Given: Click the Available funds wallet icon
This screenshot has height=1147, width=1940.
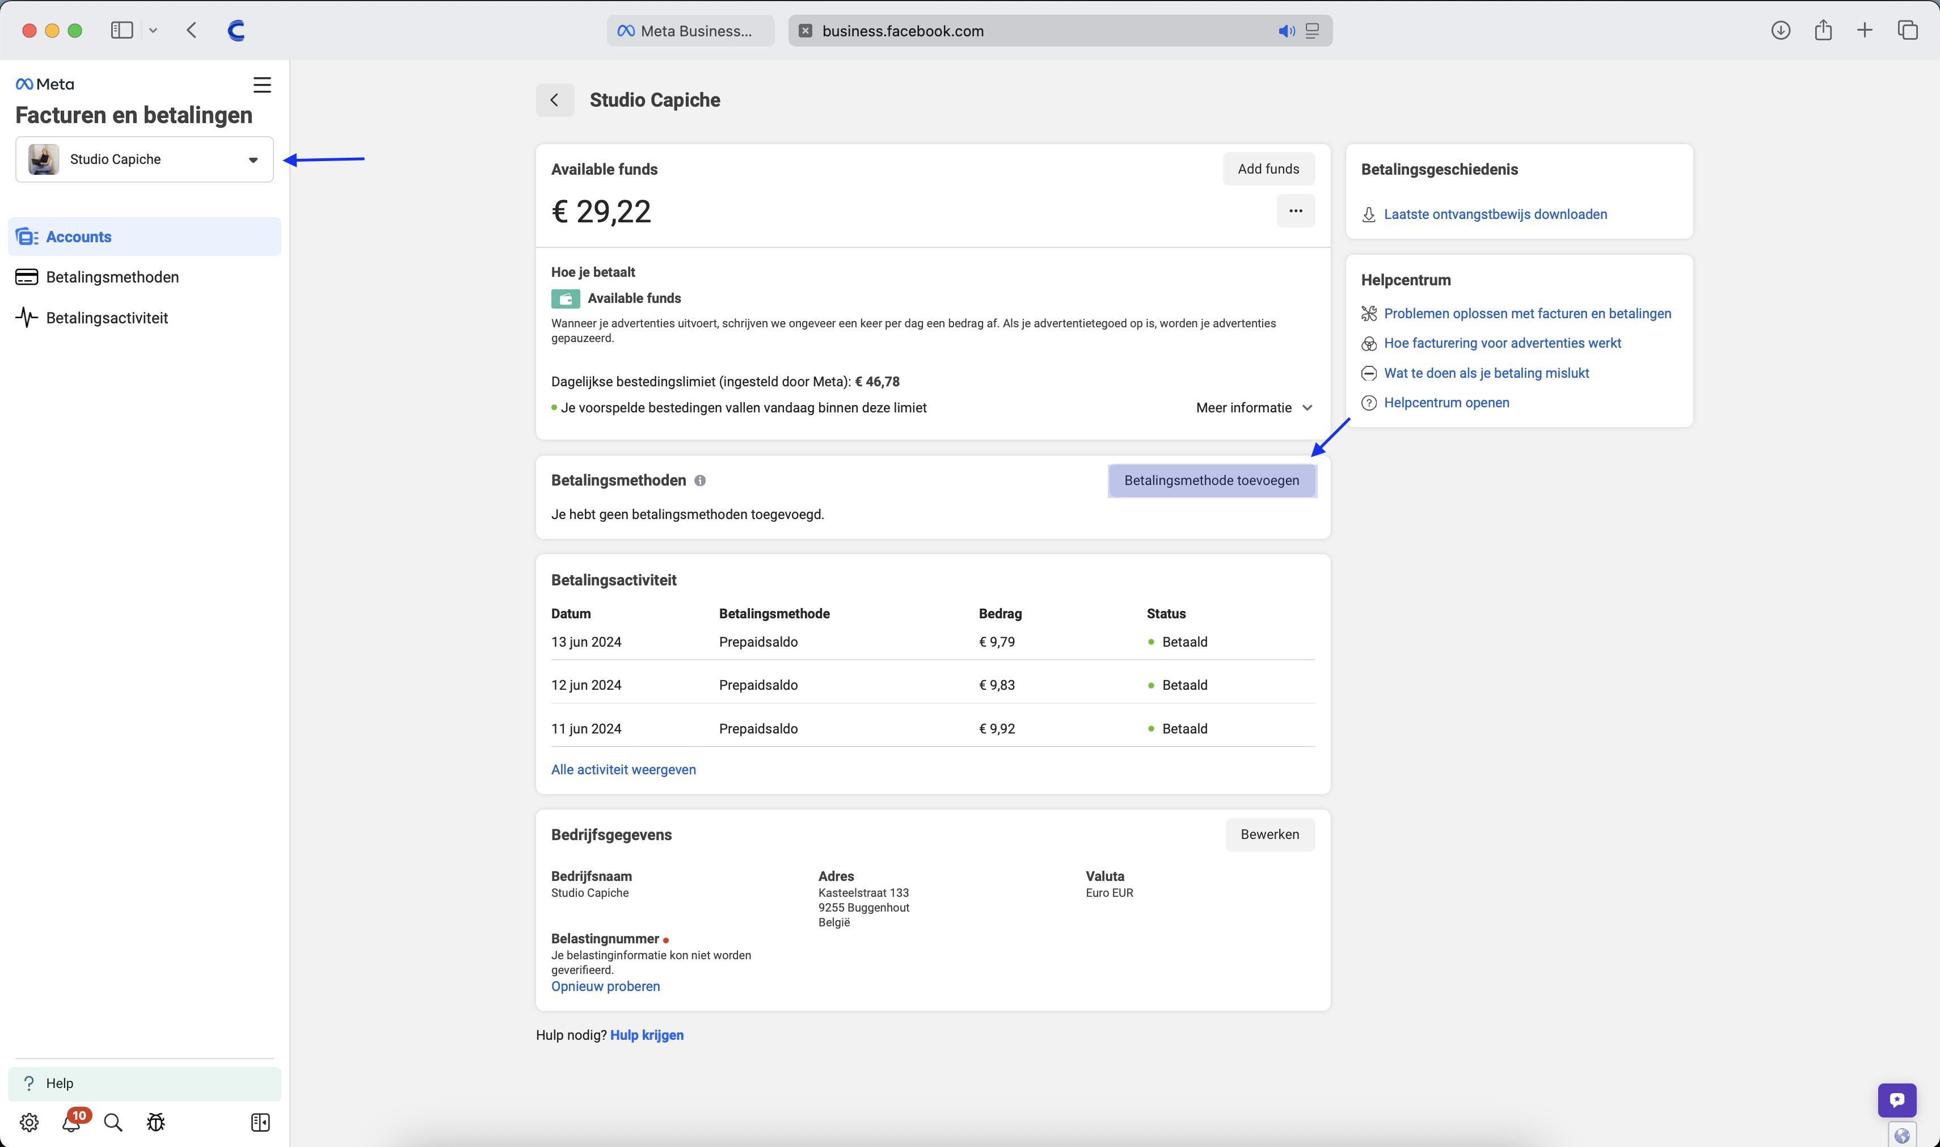Looking at the screenshot, I should pyautogui.click(x=565, y=298).
